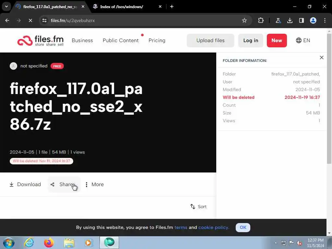Open the EN language selector

coord(303,41)
